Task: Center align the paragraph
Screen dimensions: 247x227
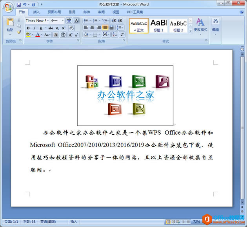Action: pyautogui.click(x=92, y=27)
